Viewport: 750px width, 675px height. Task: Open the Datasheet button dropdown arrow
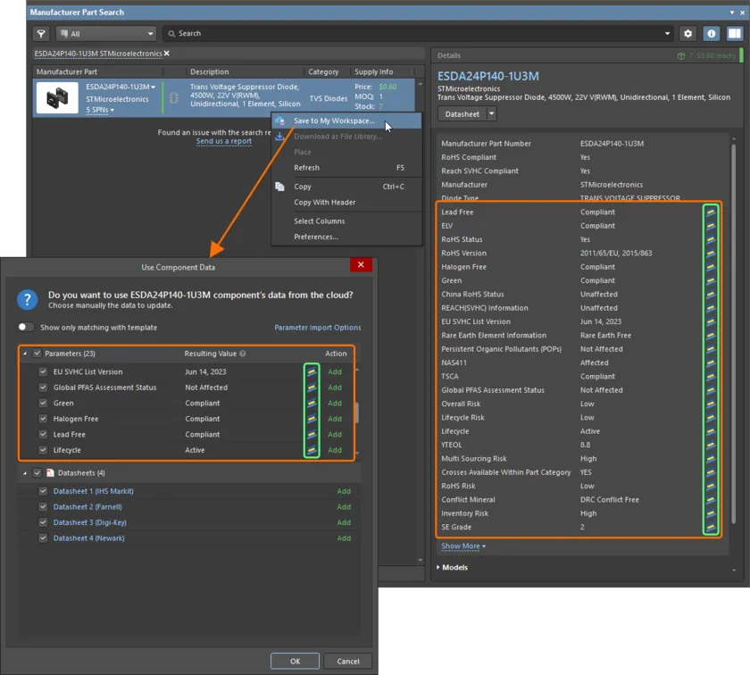pyautogui.click(x=491, y=114)
